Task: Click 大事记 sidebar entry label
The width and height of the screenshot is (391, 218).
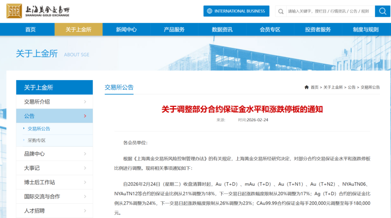Action: 31,168
